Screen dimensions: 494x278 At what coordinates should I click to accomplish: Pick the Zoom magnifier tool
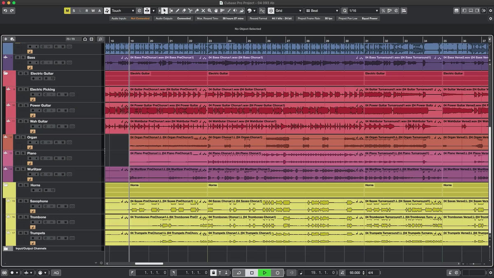click(210, 11)
